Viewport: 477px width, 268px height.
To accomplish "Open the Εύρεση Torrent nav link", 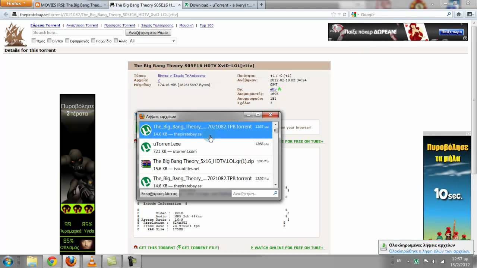I will click(45, 25).
